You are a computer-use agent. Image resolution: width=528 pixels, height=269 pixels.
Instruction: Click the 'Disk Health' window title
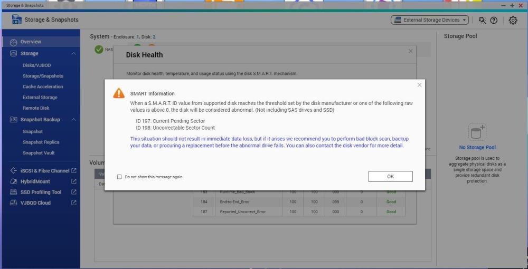145,55
